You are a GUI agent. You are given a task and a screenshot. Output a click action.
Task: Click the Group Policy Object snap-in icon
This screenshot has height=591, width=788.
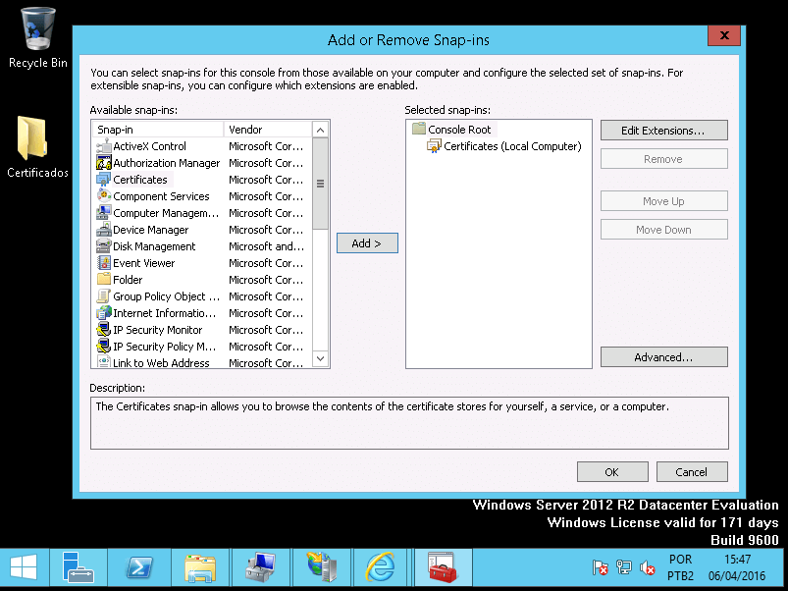tap(103, 296)
